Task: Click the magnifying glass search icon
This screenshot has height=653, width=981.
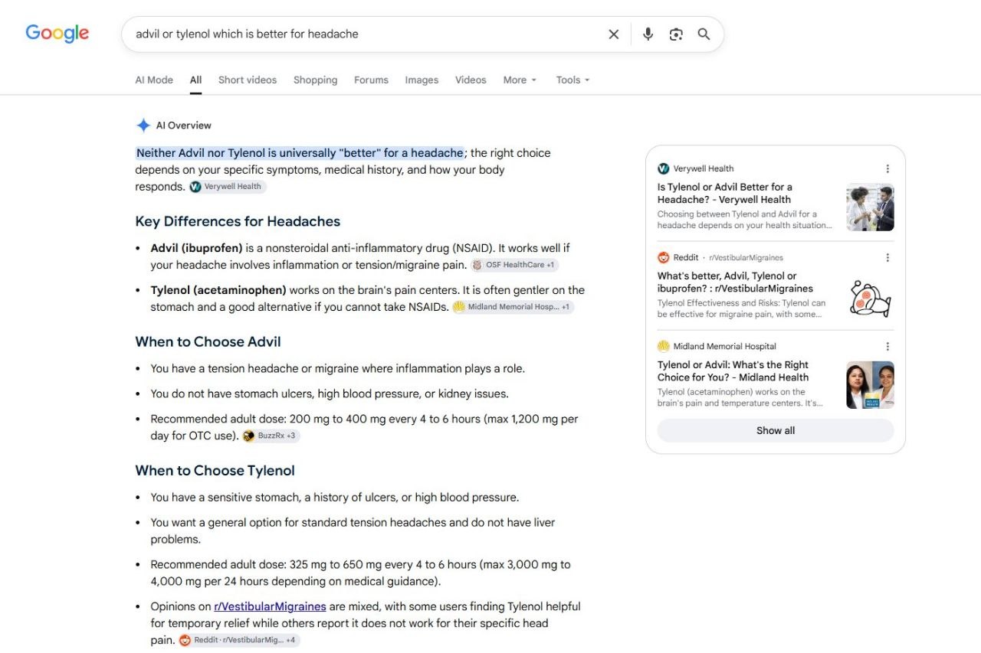Action: (704, 34)
